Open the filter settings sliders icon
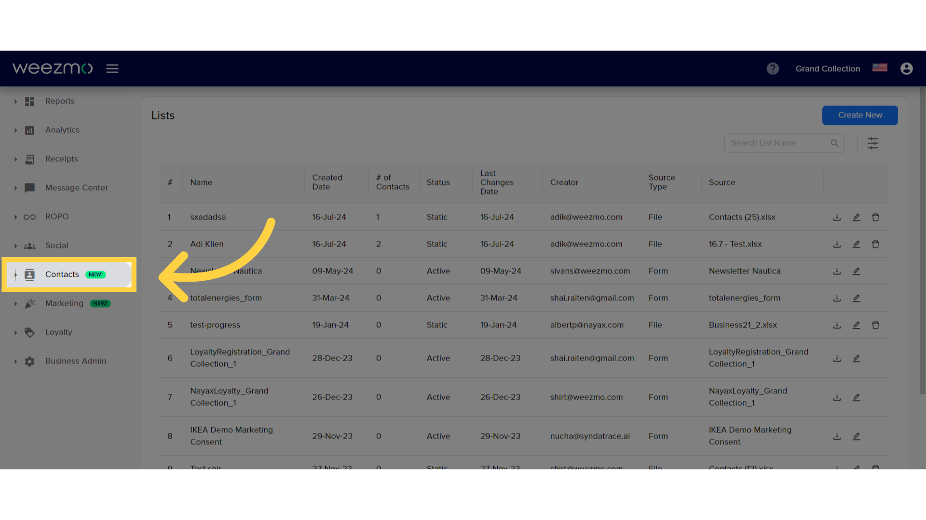The width and height of the screenshot is (926, 520). (873, 143)
